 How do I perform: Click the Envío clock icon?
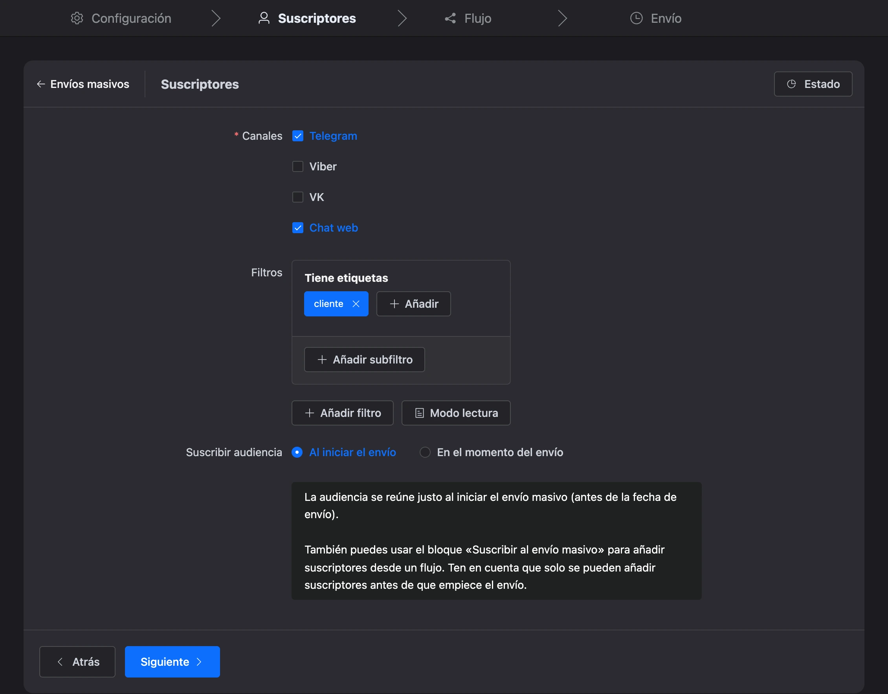[x=637, y=18]
